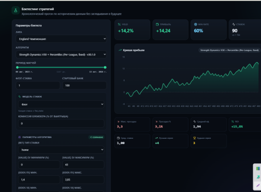261x192 pixels.
Task: Click the wallet icon on Сред. ставка card
Action: [118, 138]
